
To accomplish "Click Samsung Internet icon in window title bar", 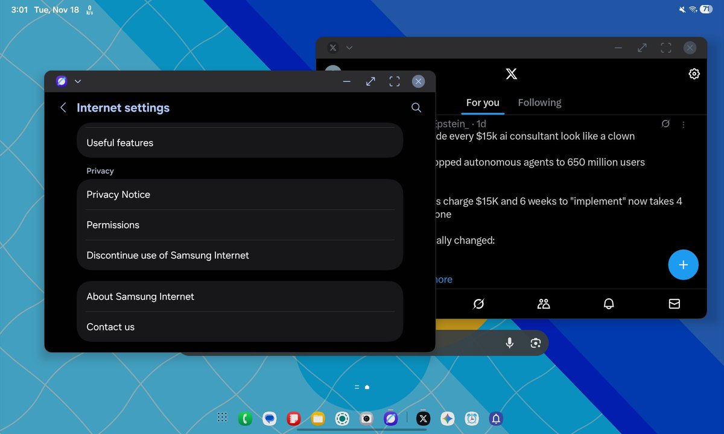I will (x=61, y=81).
